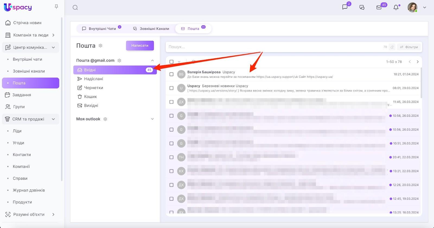Open the mail envelope icon in header

[379, 8]
